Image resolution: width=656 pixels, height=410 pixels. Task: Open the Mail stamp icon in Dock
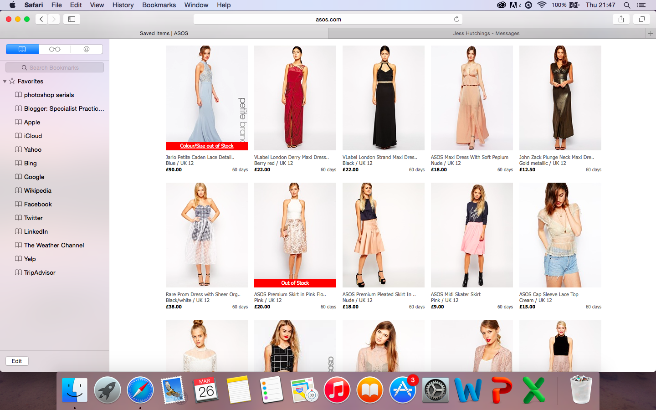click(x=173, y=390)
